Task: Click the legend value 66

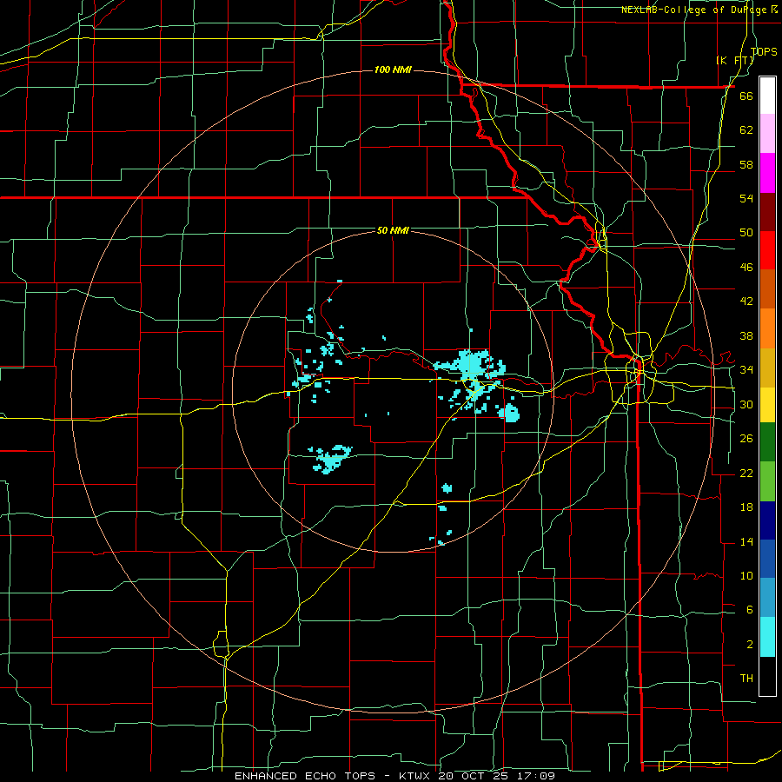Action: (x=746, y=96)
